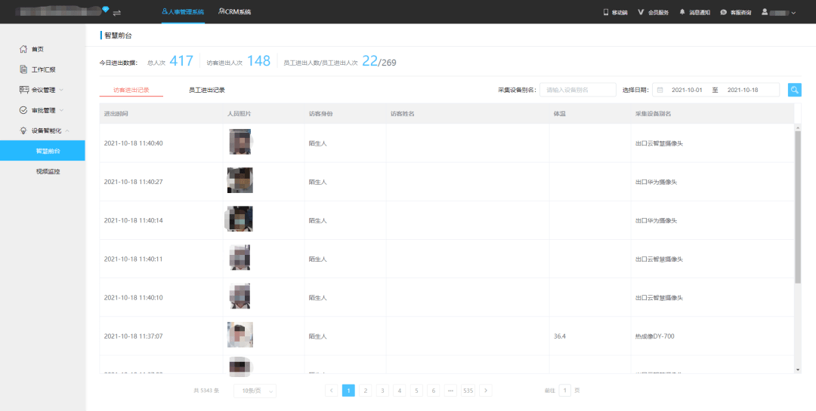This screenshot has width=816, height=411.
Task: Open 会员服务 membership icon
Action: coord(653,12)
